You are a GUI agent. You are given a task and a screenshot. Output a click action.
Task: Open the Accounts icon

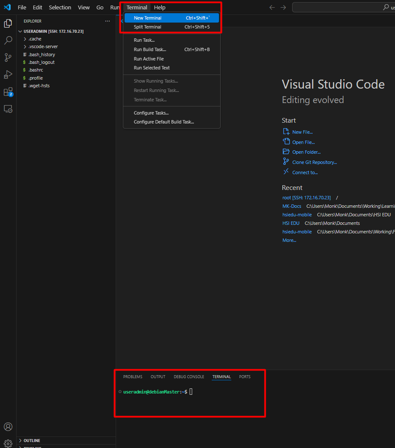pyautogui.click(x=8, y=427)
